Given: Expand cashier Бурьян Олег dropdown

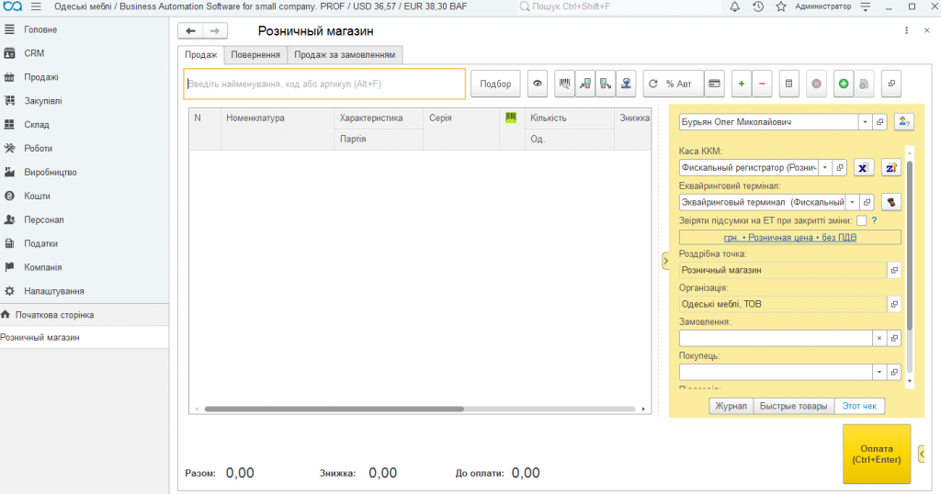Looking at the screenshot, I should click(865, 122).
